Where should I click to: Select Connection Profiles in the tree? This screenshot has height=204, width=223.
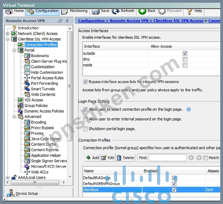coord(41,45)
